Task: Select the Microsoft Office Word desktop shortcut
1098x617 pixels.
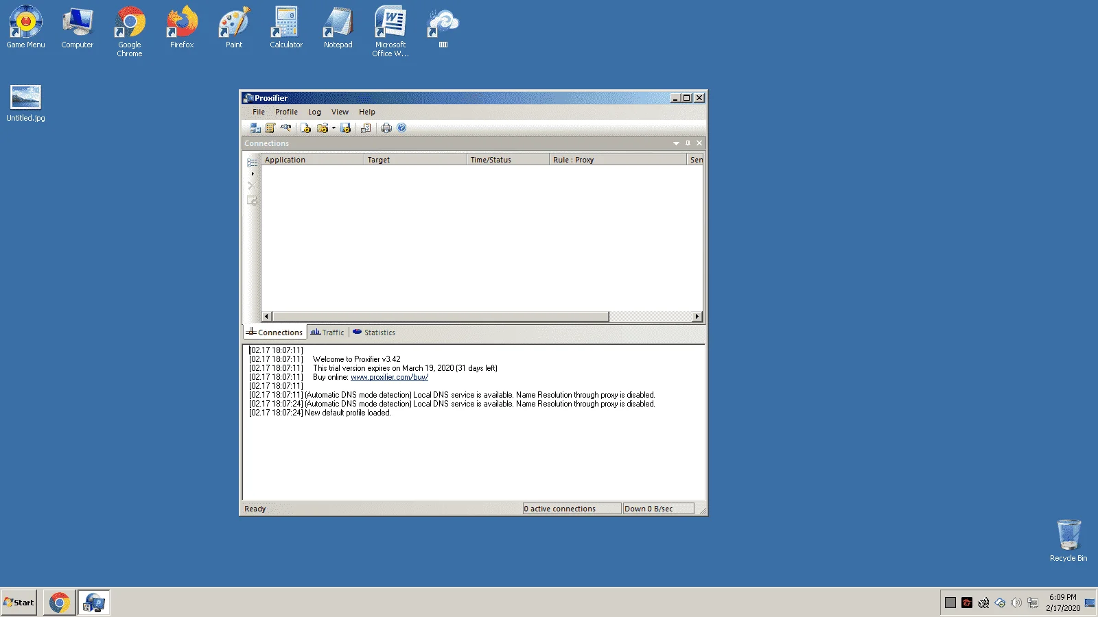Action: click(390, 32)
